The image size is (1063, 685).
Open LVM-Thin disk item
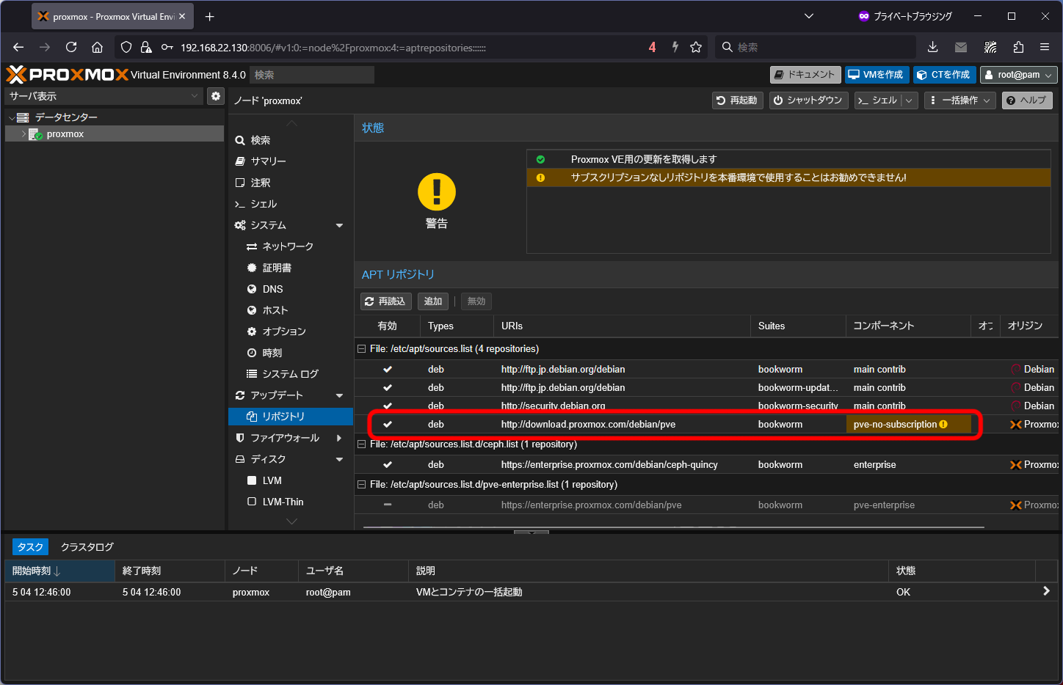[291, 502]
